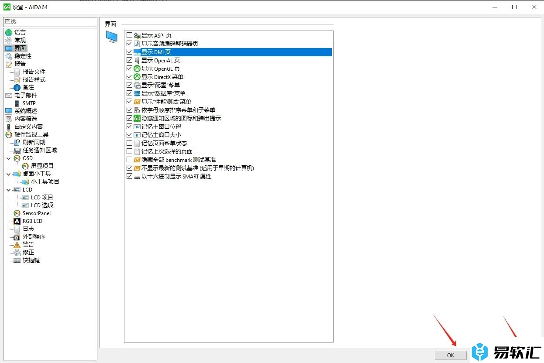Screen dimensions: 544x363
Task: Select the row text 记忆主窗口大小
Action: (161, 135)
